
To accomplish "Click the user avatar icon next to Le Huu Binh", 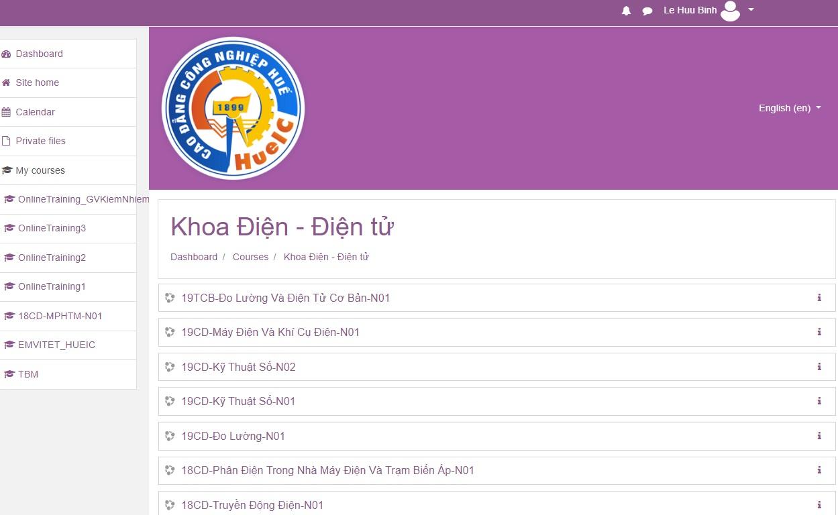I will [x=729, y=10].
